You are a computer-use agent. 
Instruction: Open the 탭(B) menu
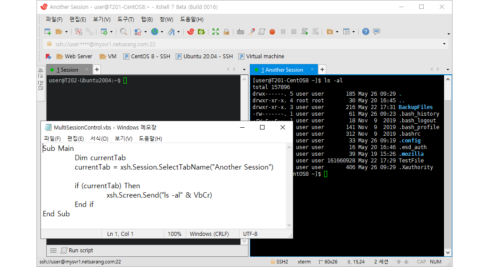[x=147, y=20]
